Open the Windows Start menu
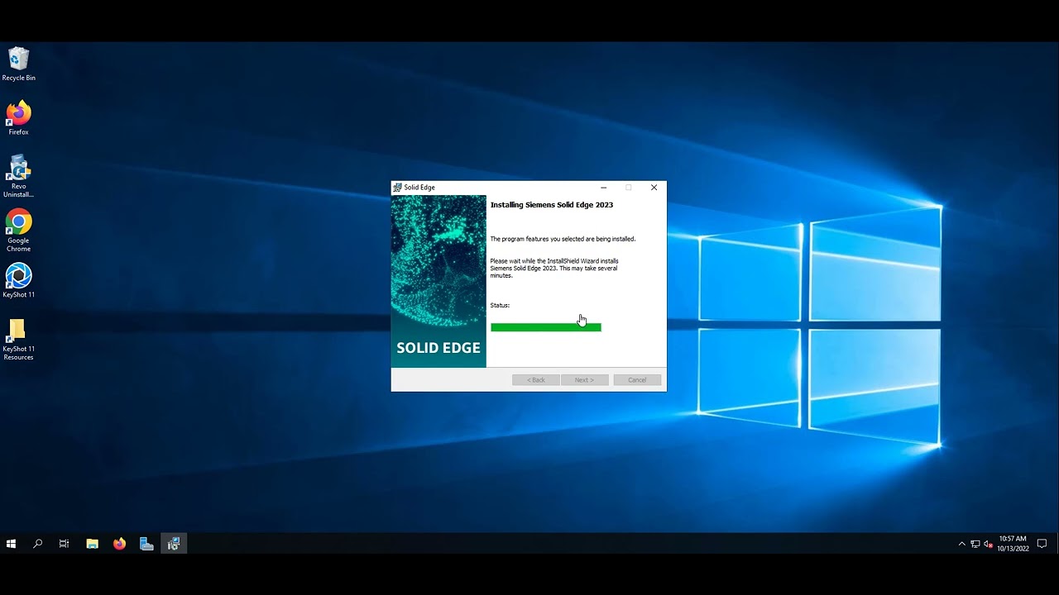Screen dimensions: 1059x595 11,544
